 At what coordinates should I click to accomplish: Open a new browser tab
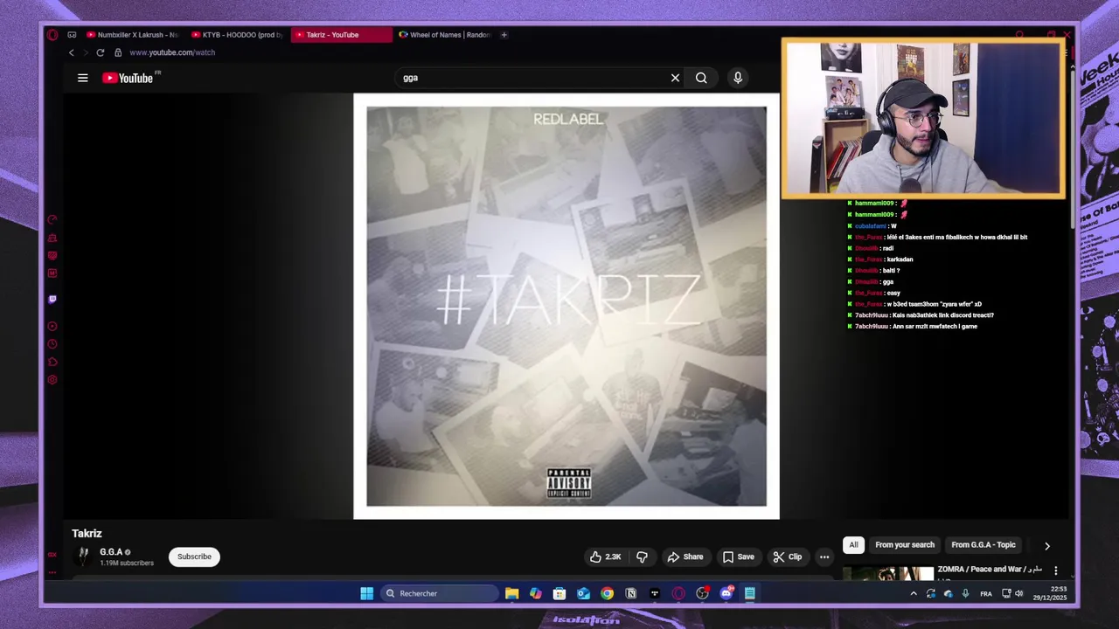click(504, 35)
